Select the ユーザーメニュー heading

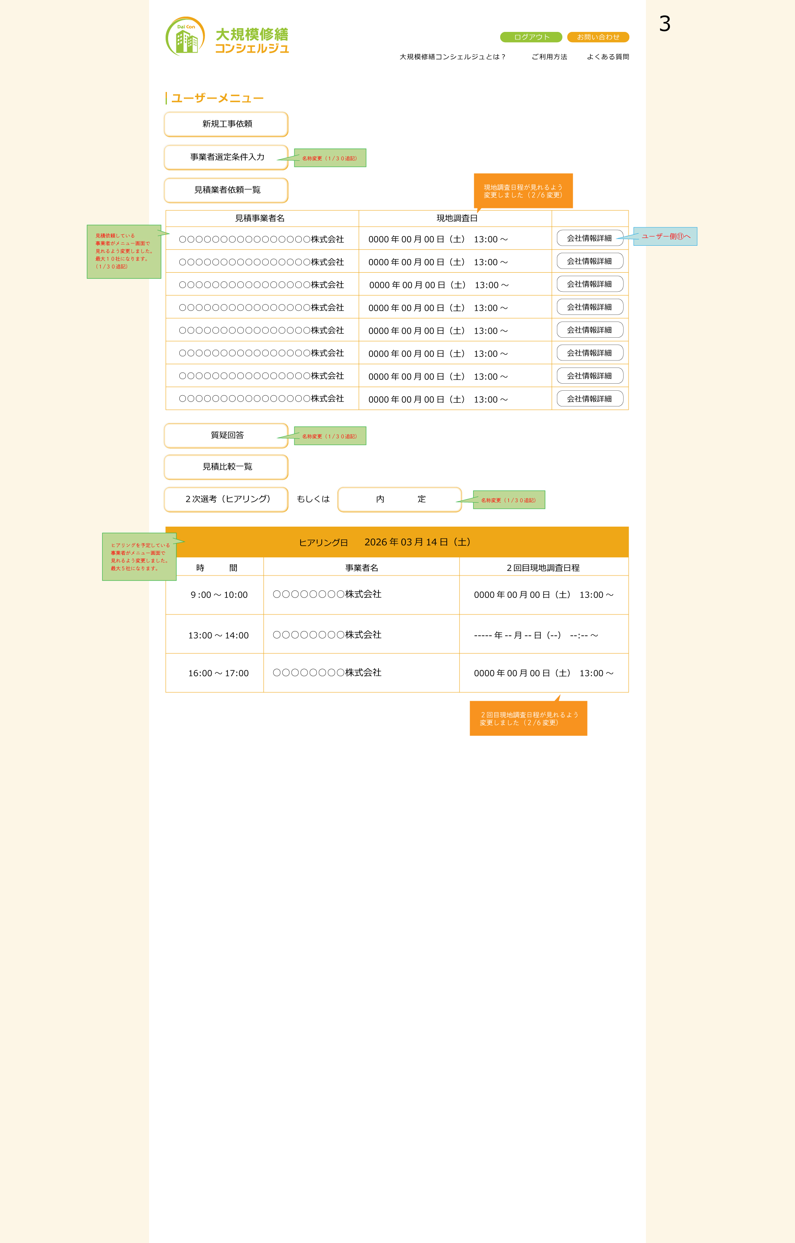217,98
